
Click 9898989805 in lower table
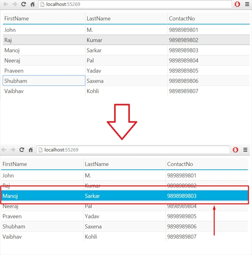click(207, 216)
